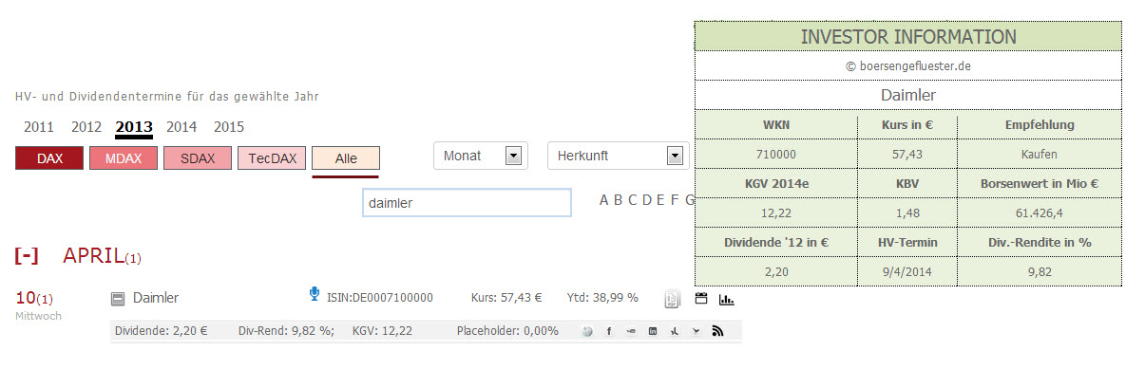Jump to letter F in alphabet filter
This screenshot has height=388, width=1145.
[x=675, y=200]
